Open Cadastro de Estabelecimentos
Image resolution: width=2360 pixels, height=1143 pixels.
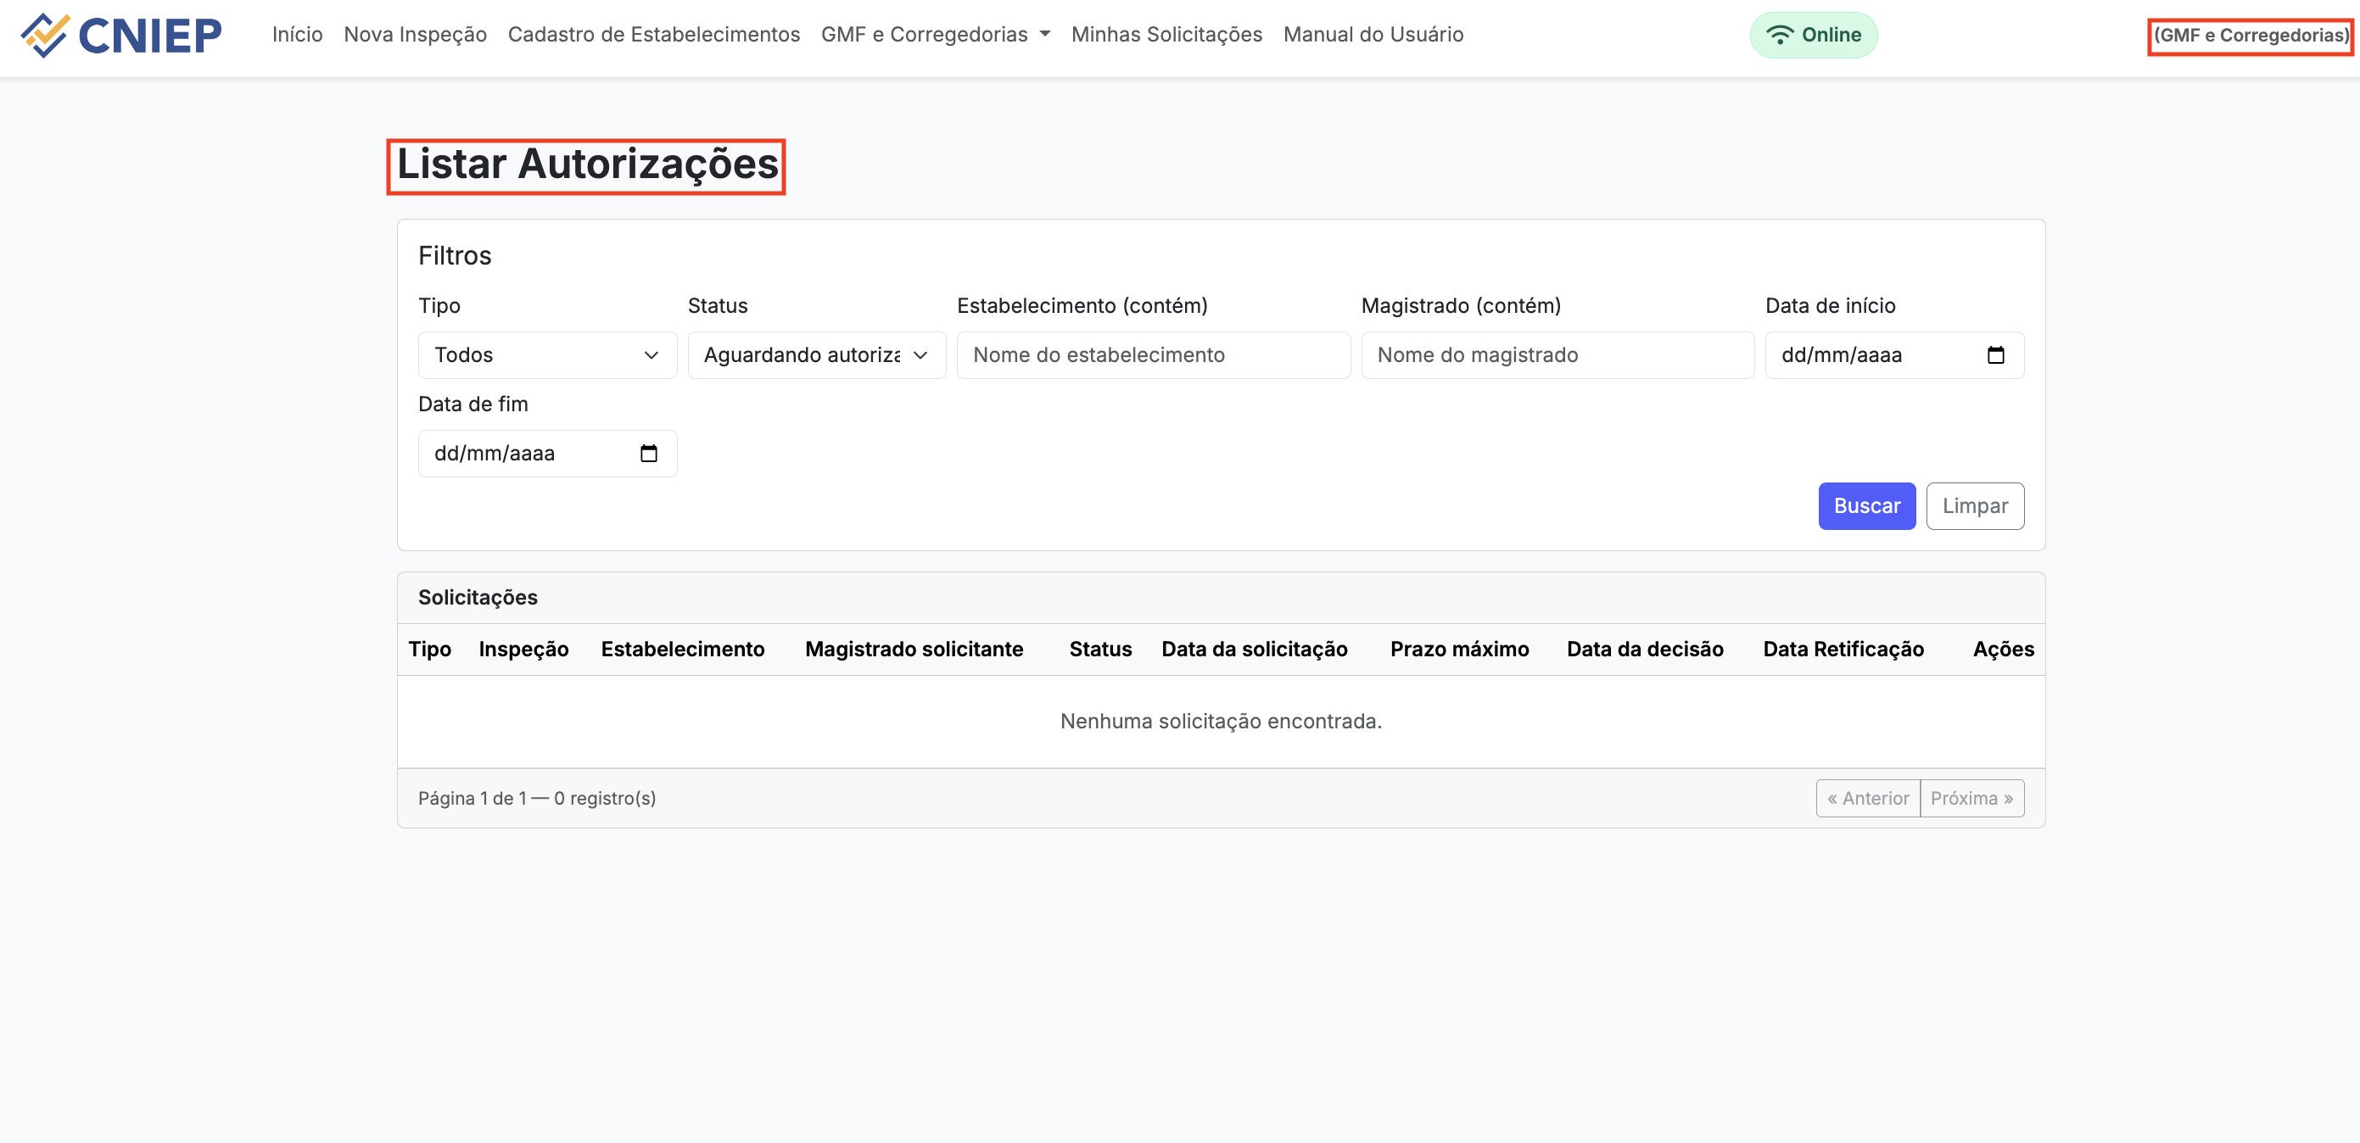tap(653, 35)
